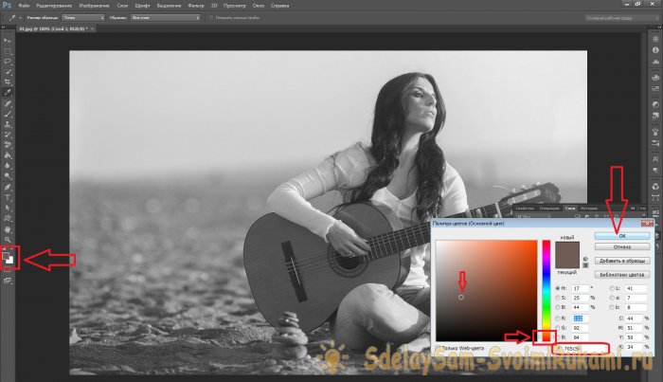Select the G green radio button
Image resolution: width=663 pixels, height=382 pixels.
pyautogui.click(x=558, y=328)
